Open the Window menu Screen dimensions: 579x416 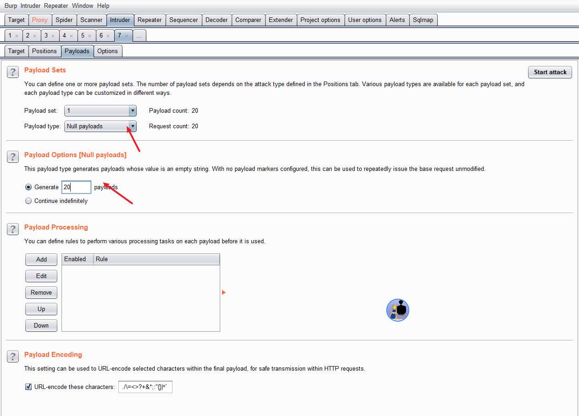[x=83, y=5]
